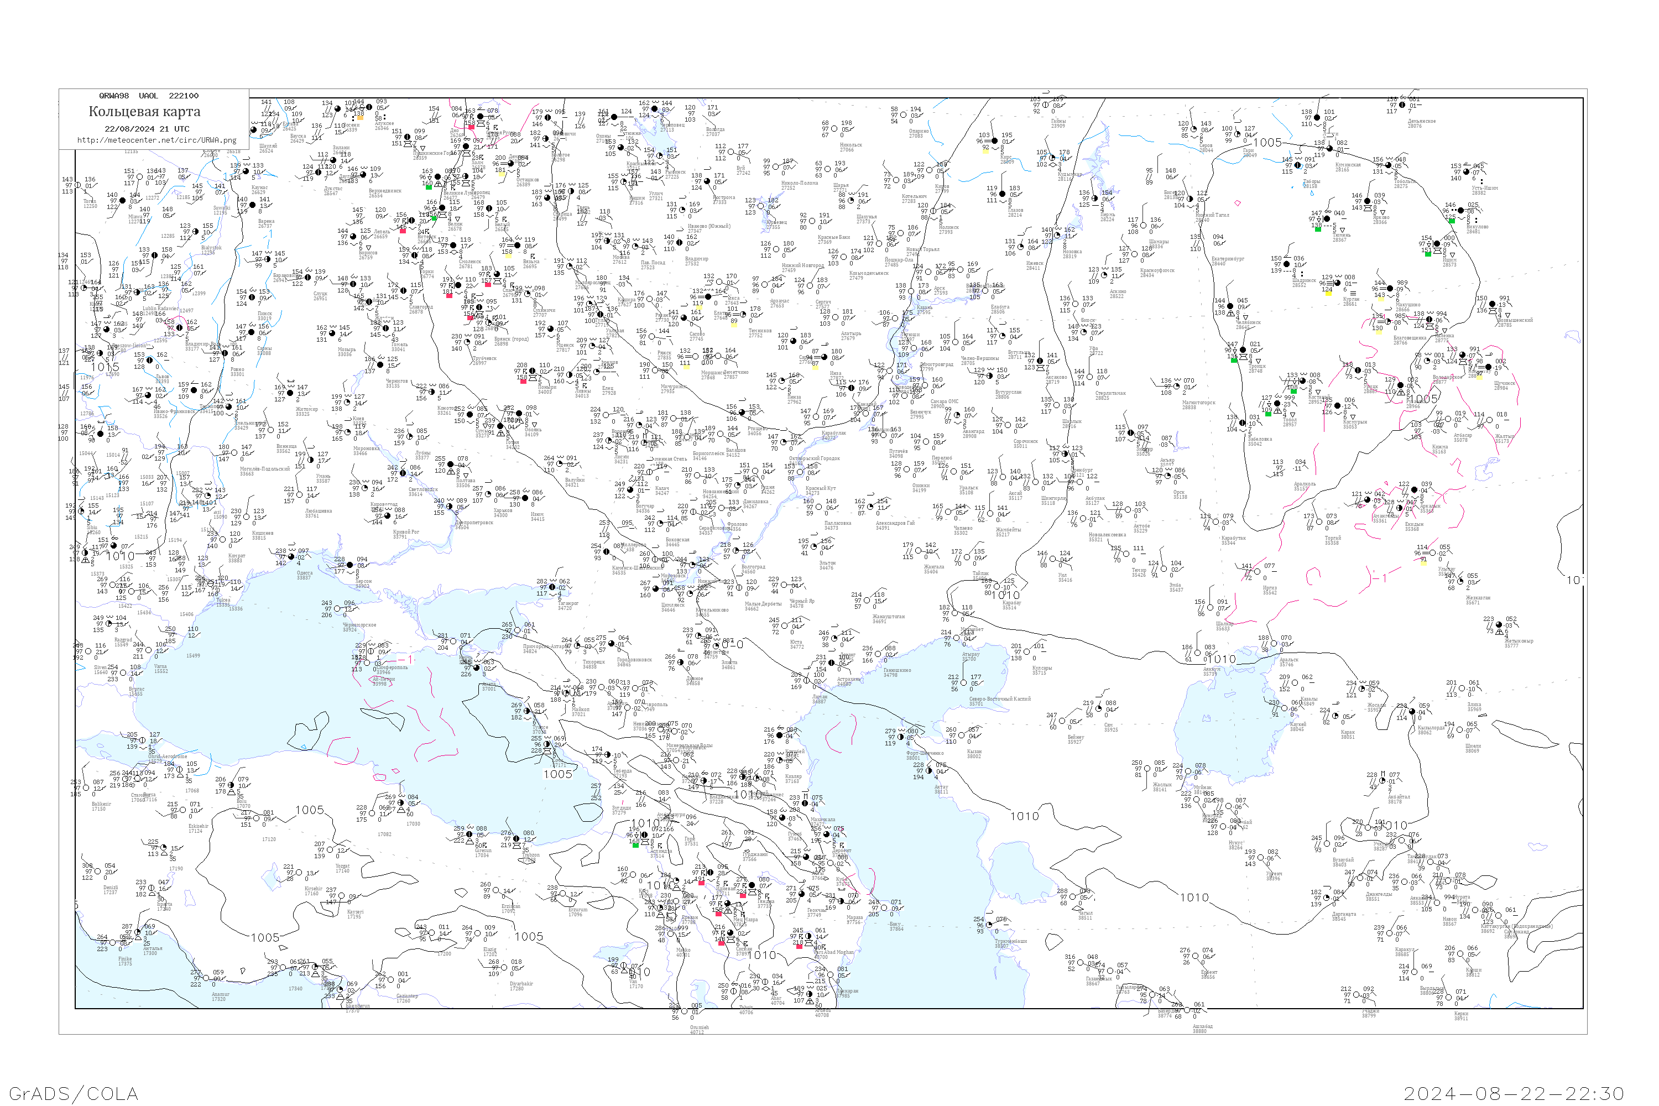Click the 22/08/2024 21 UTC date text
The image size is (1659, 1106).
147,129
